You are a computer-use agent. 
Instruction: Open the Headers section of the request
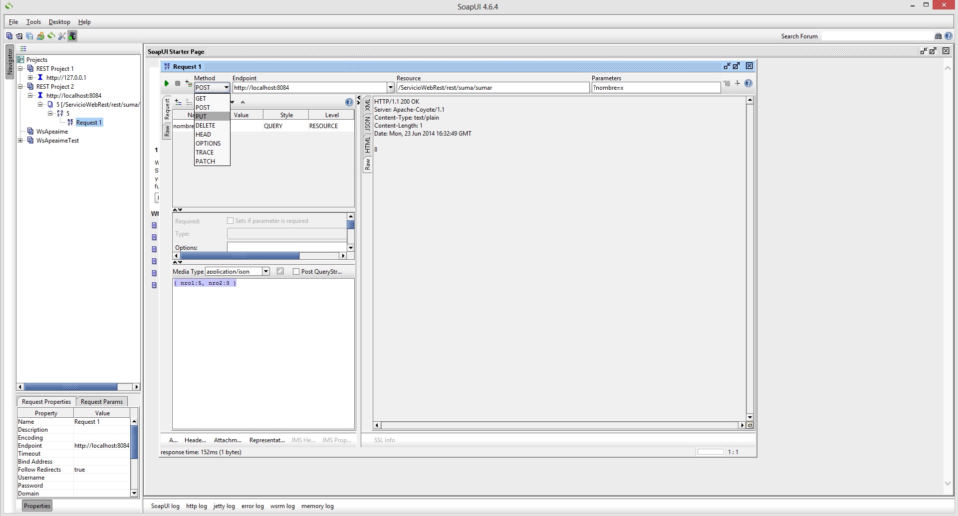tap(195, 440)
